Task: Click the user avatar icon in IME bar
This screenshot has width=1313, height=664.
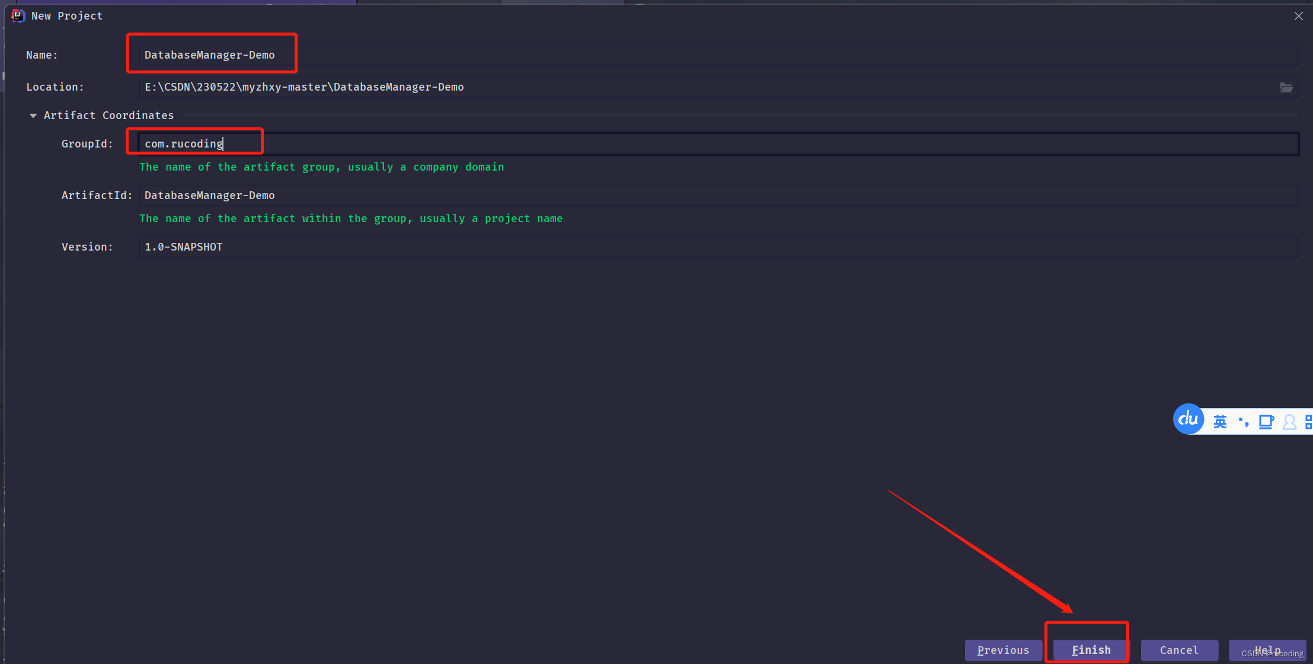Action: (x=1289, y=422)
